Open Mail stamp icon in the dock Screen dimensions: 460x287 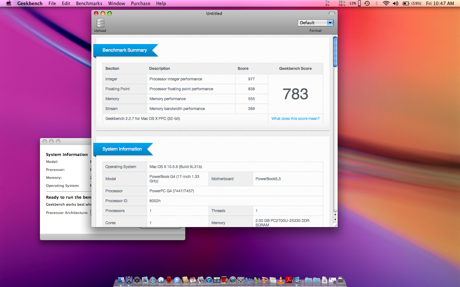tap(145, 280)
